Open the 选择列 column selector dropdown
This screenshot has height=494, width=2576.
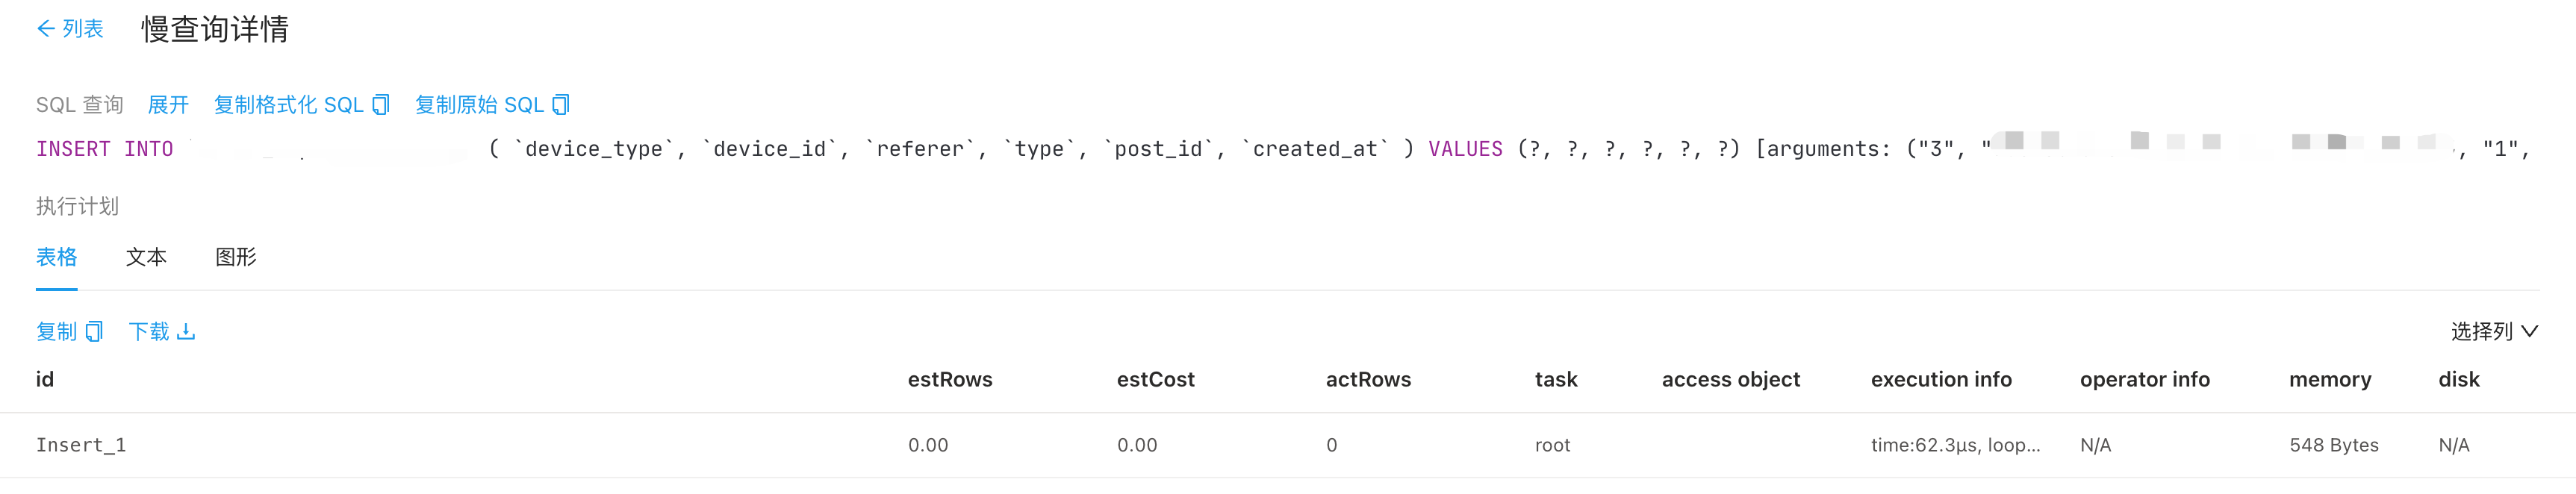click(x=2481, y=332)
